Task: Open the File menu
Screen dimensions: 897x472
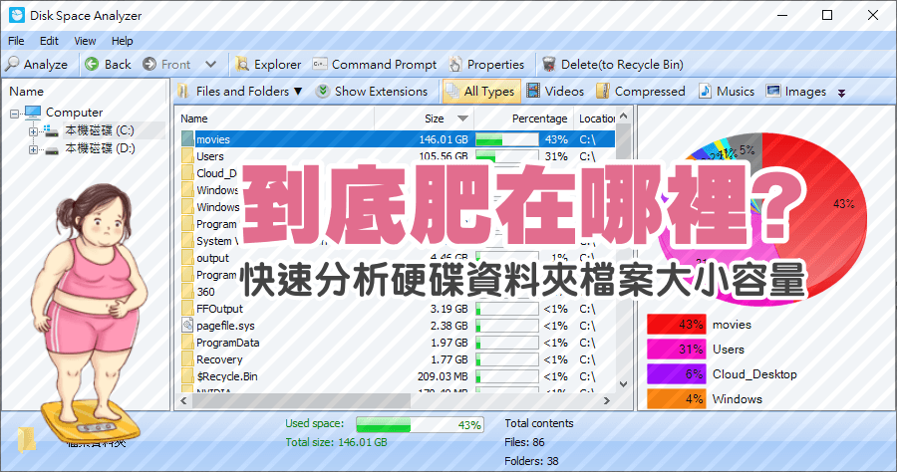Action: [16, 41]
